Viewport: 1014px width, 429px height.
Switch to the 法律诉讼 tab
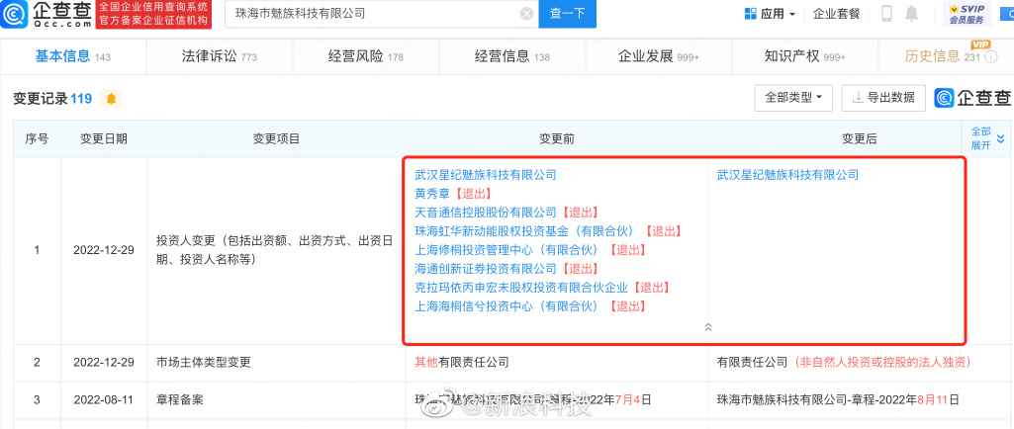click(x=220, y=56)
